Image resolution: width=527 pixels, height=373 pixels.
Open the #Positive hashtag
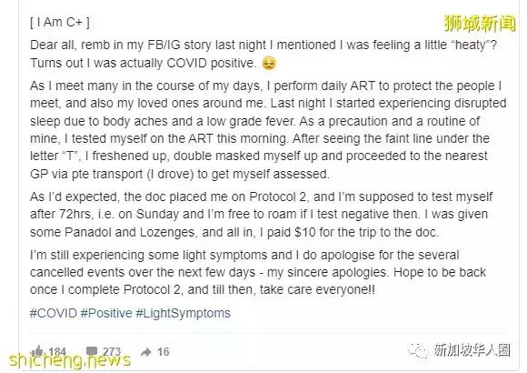coord(106,313)
